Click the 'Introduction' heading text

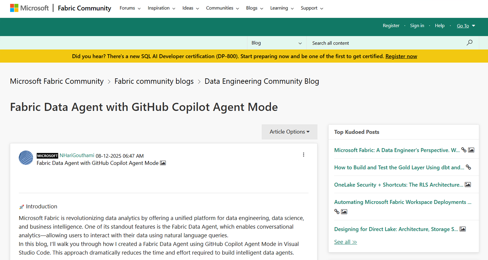42,206
